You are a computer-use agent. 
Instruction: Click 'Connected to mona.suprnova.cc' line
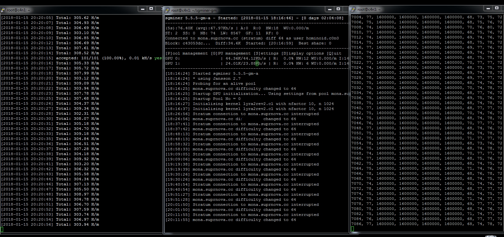tap(252, 38)
